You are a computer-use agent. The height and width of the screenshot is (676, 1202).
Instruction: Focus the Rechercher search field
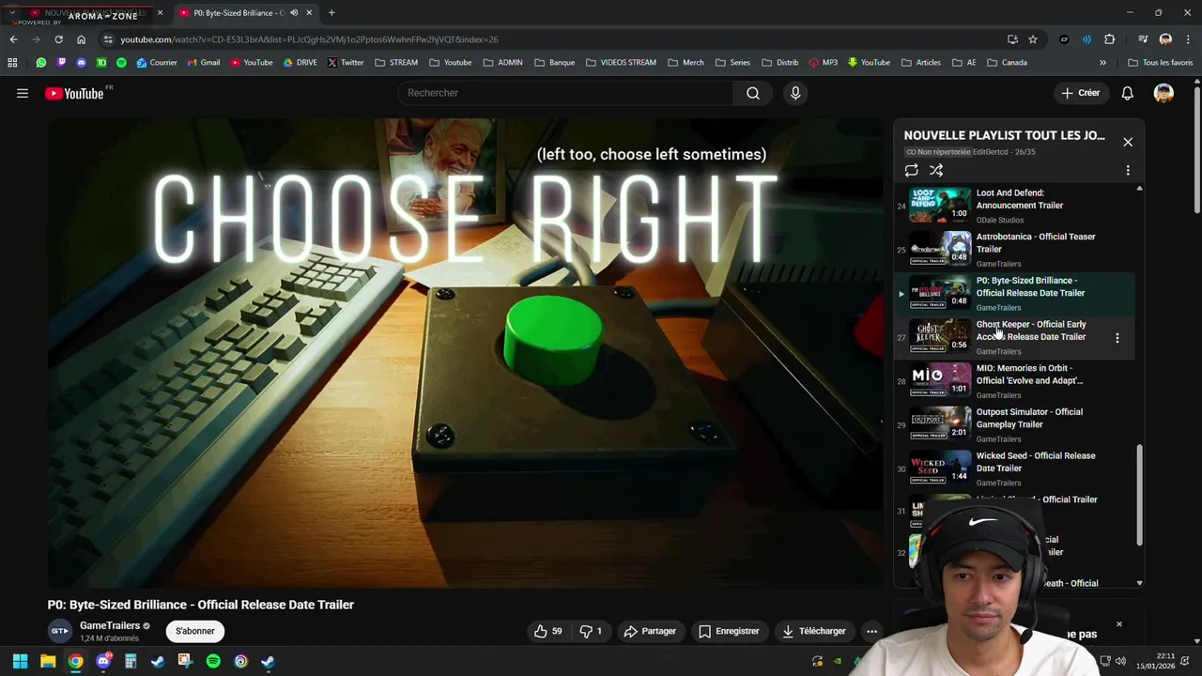[566, 93]
